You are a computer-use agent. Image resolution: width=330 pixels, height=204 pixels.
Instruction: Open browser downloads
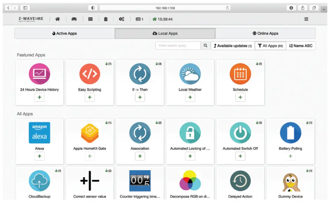click(x=291, y=8)
